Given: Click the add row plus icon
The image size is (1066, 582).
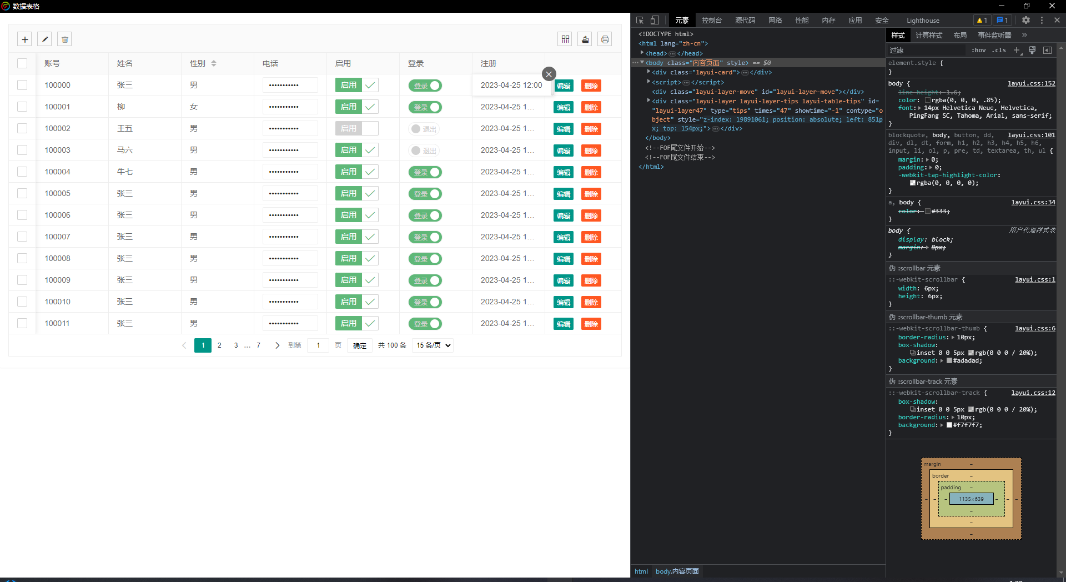Looking at the screenshot, I should coord(24,39).
